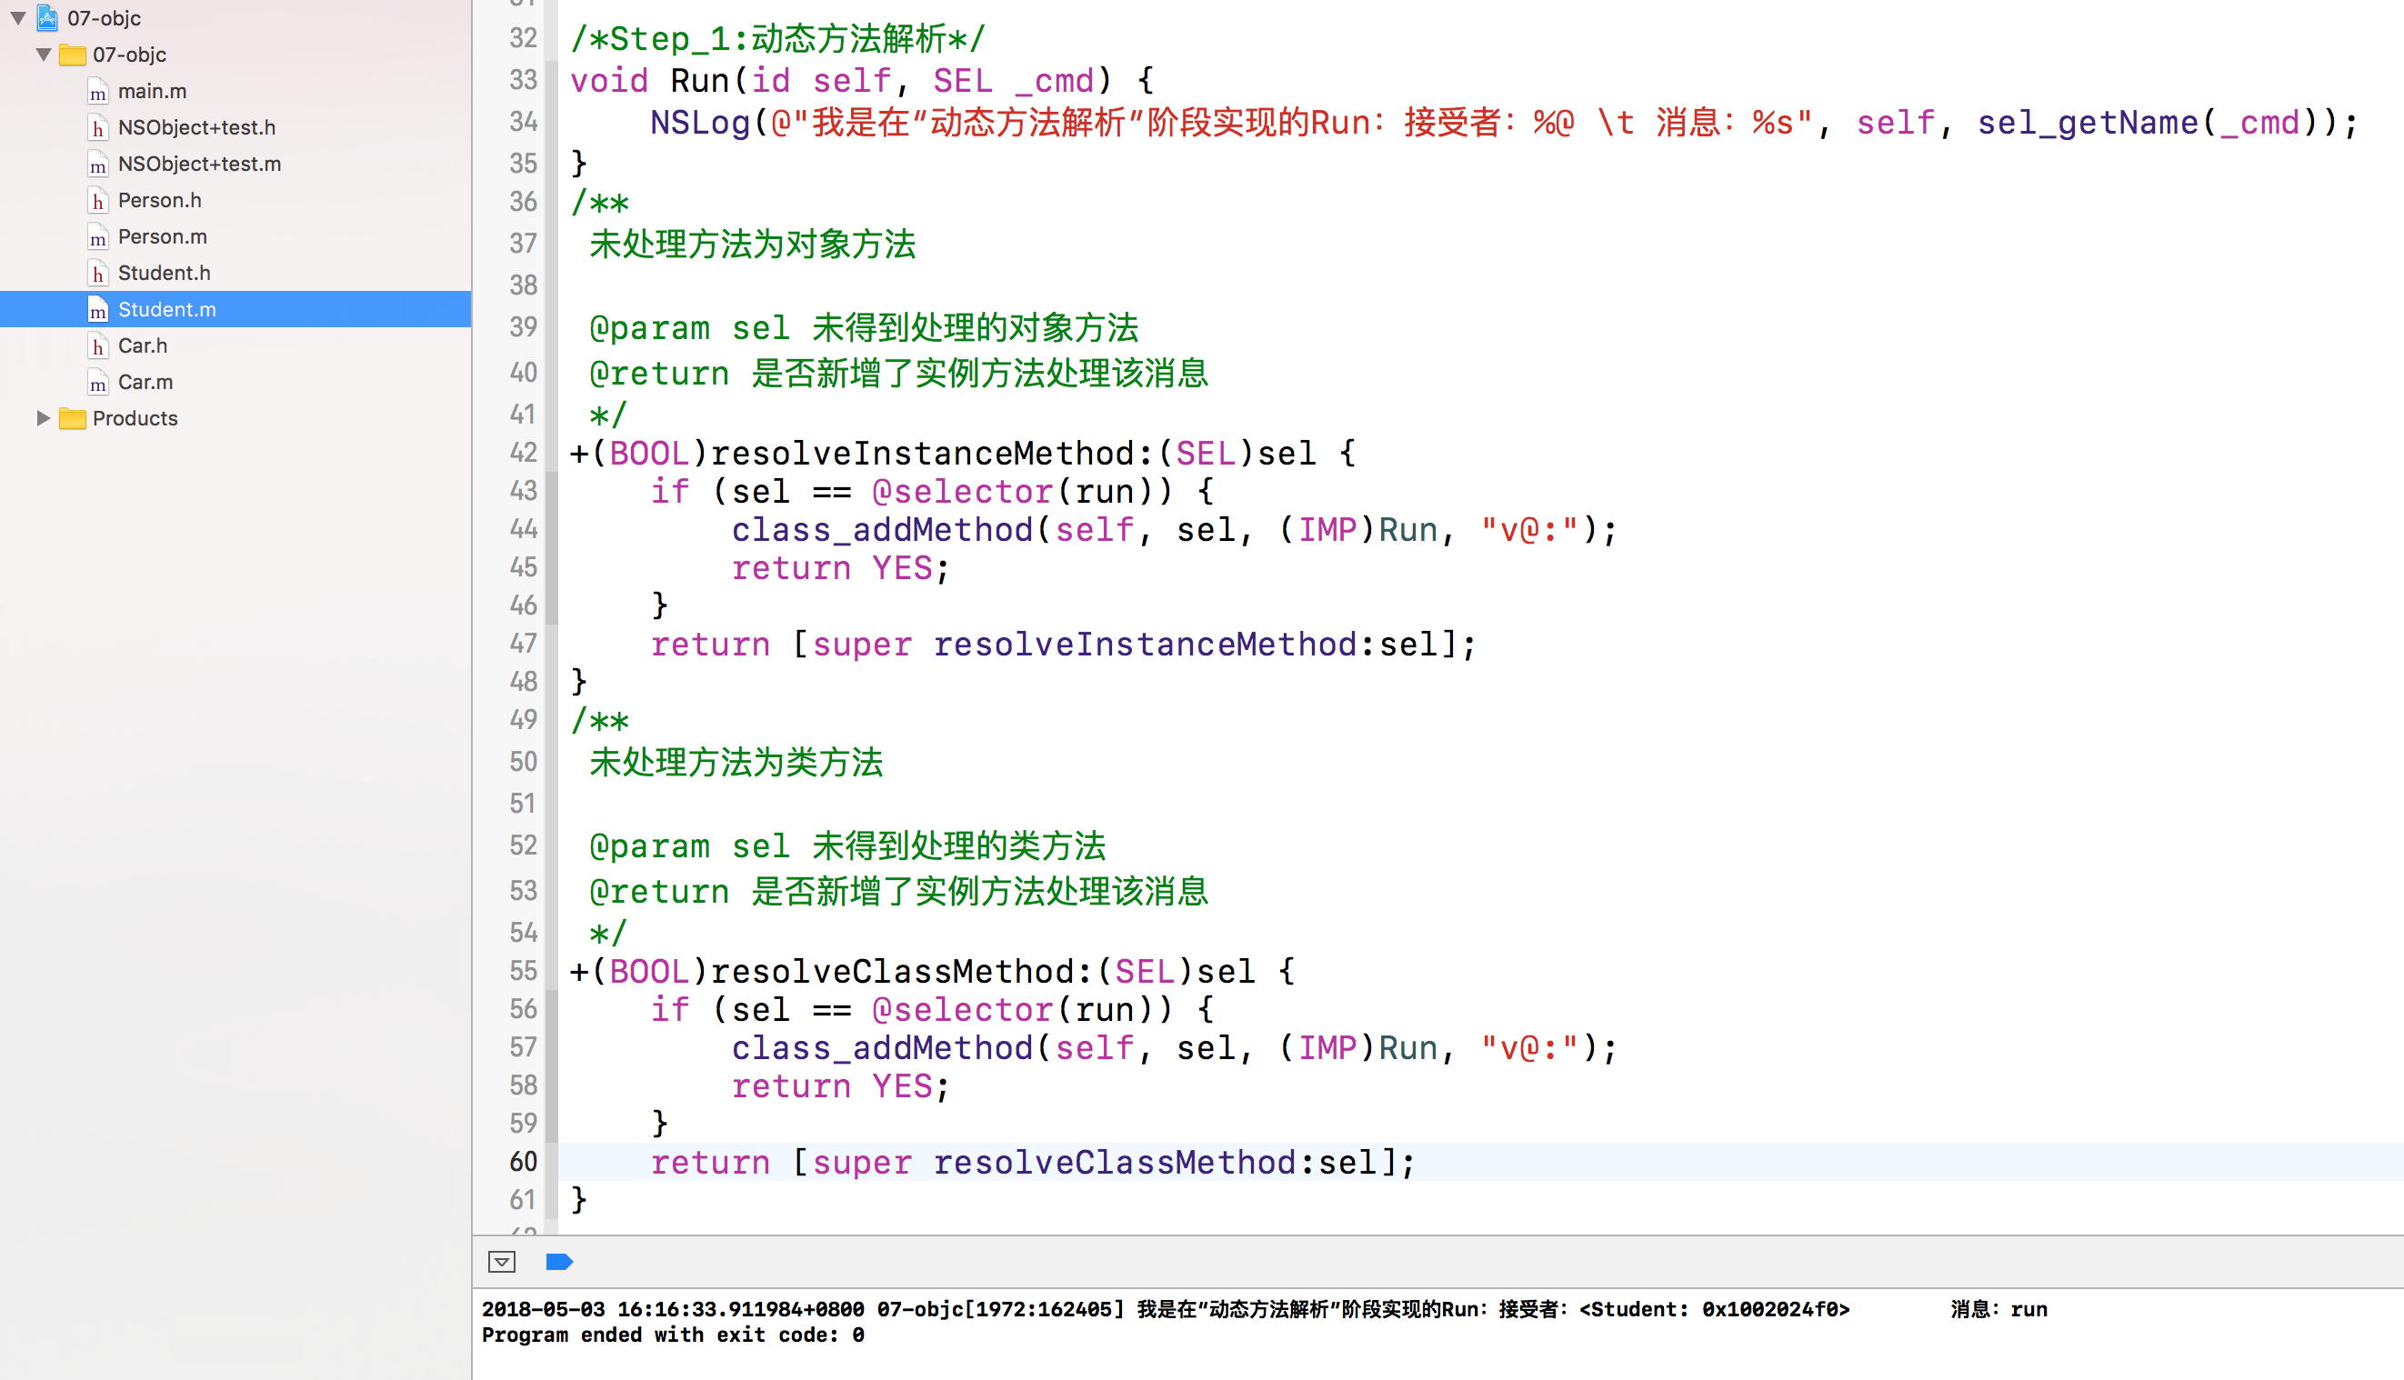2404x1380 pixels.
Task: Click the 07-objc project blueprint icon
Action: (47, 18)
